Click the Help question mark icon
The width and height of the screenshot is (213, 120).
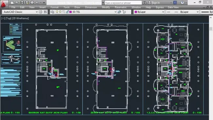point(182,3)
